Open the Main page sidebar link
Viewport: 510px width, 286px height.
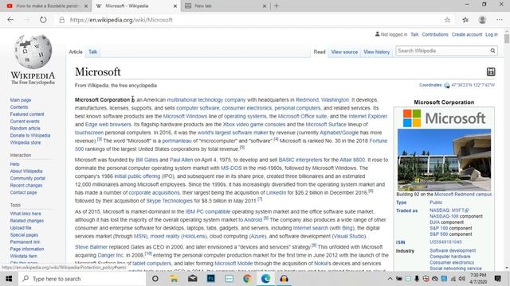[x=21, y=100]
